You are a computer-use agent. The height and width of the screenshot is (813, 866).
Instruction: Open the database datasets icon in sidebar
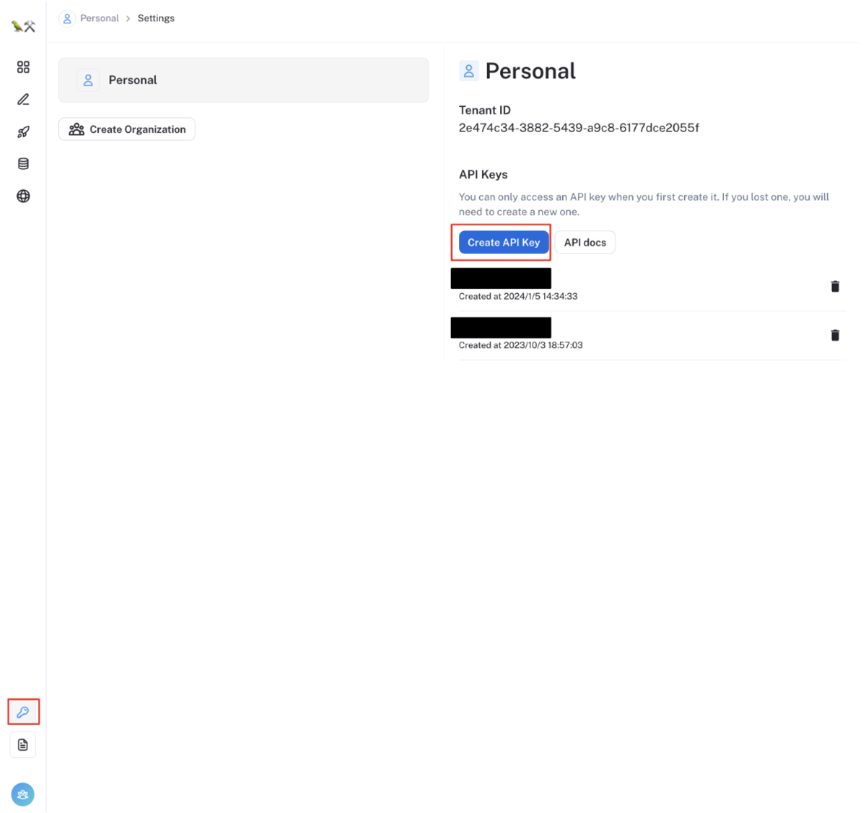[23, 164]
